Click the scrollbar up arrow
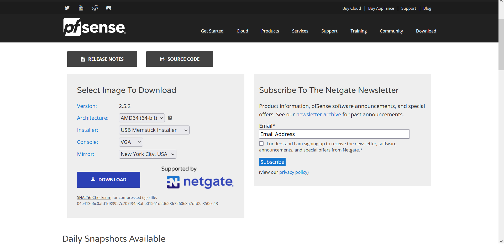 pyautogui.click(x=501, y=2)
